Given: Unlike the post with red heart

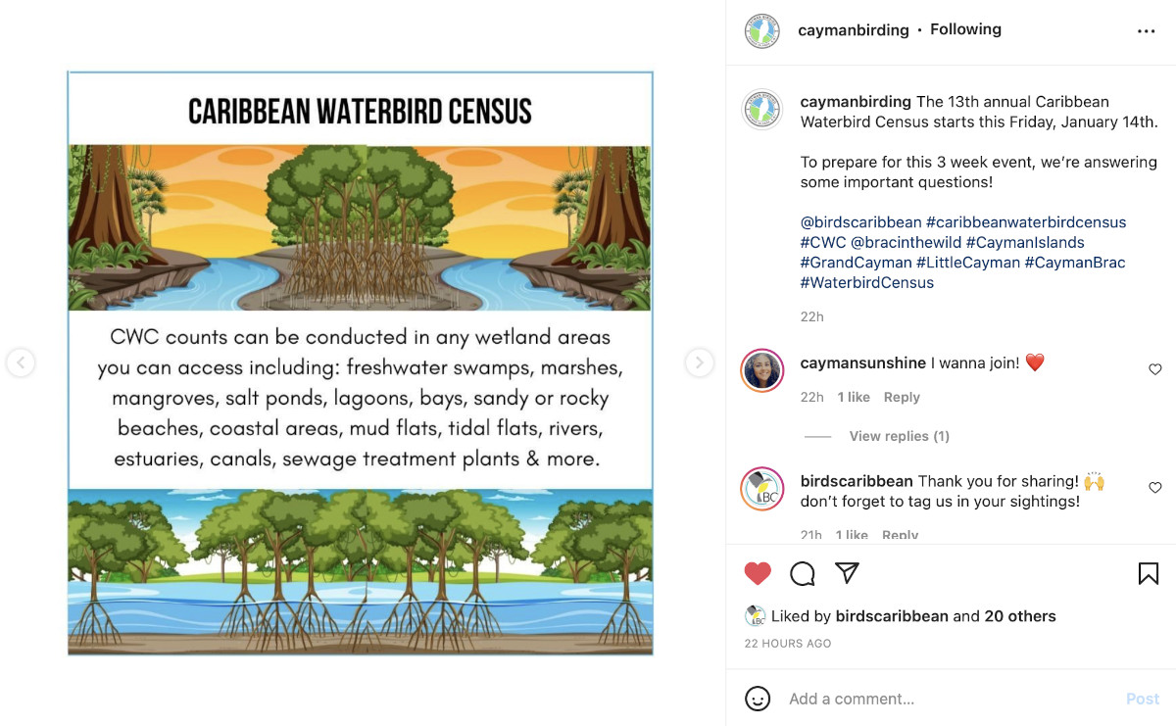Looking at the screenshot, I should 758,573.
